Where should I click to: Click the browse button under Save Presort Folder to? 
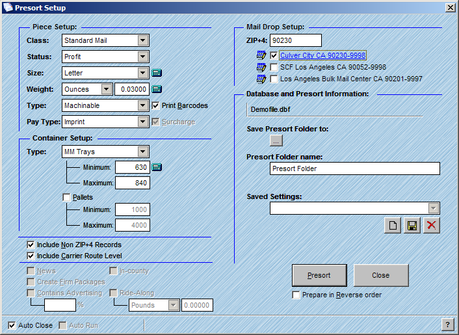276,140
